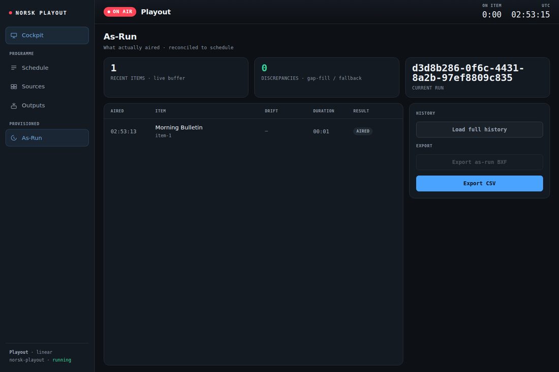Viewport: 559px width, 372px height.
Task: Click the Sources grid icon
Action: (x=14, y=86)
